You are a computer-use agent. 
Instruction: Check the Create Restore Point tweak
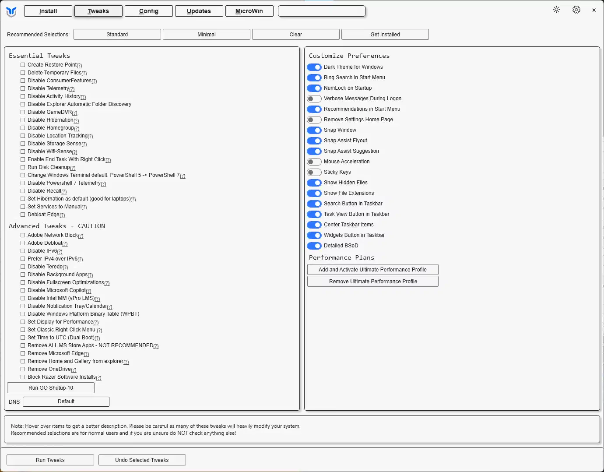tap(23, 64)
